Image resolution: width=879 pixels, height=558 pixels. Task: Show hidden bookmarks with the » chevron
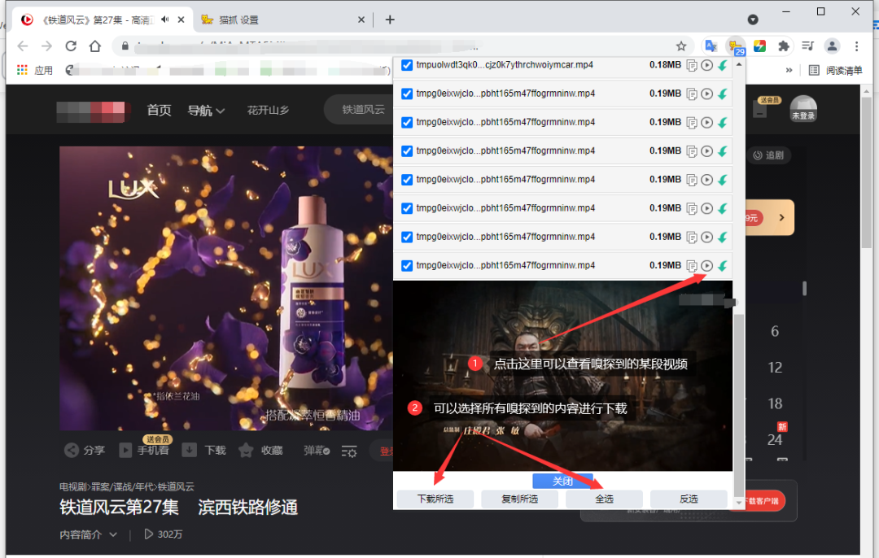coord(789,70)
